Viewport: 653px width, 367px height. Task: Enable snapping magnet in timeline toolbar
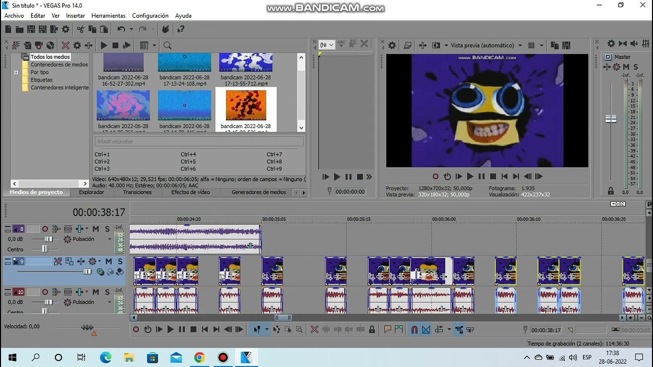pyautogui.click(x=414, y=329)
